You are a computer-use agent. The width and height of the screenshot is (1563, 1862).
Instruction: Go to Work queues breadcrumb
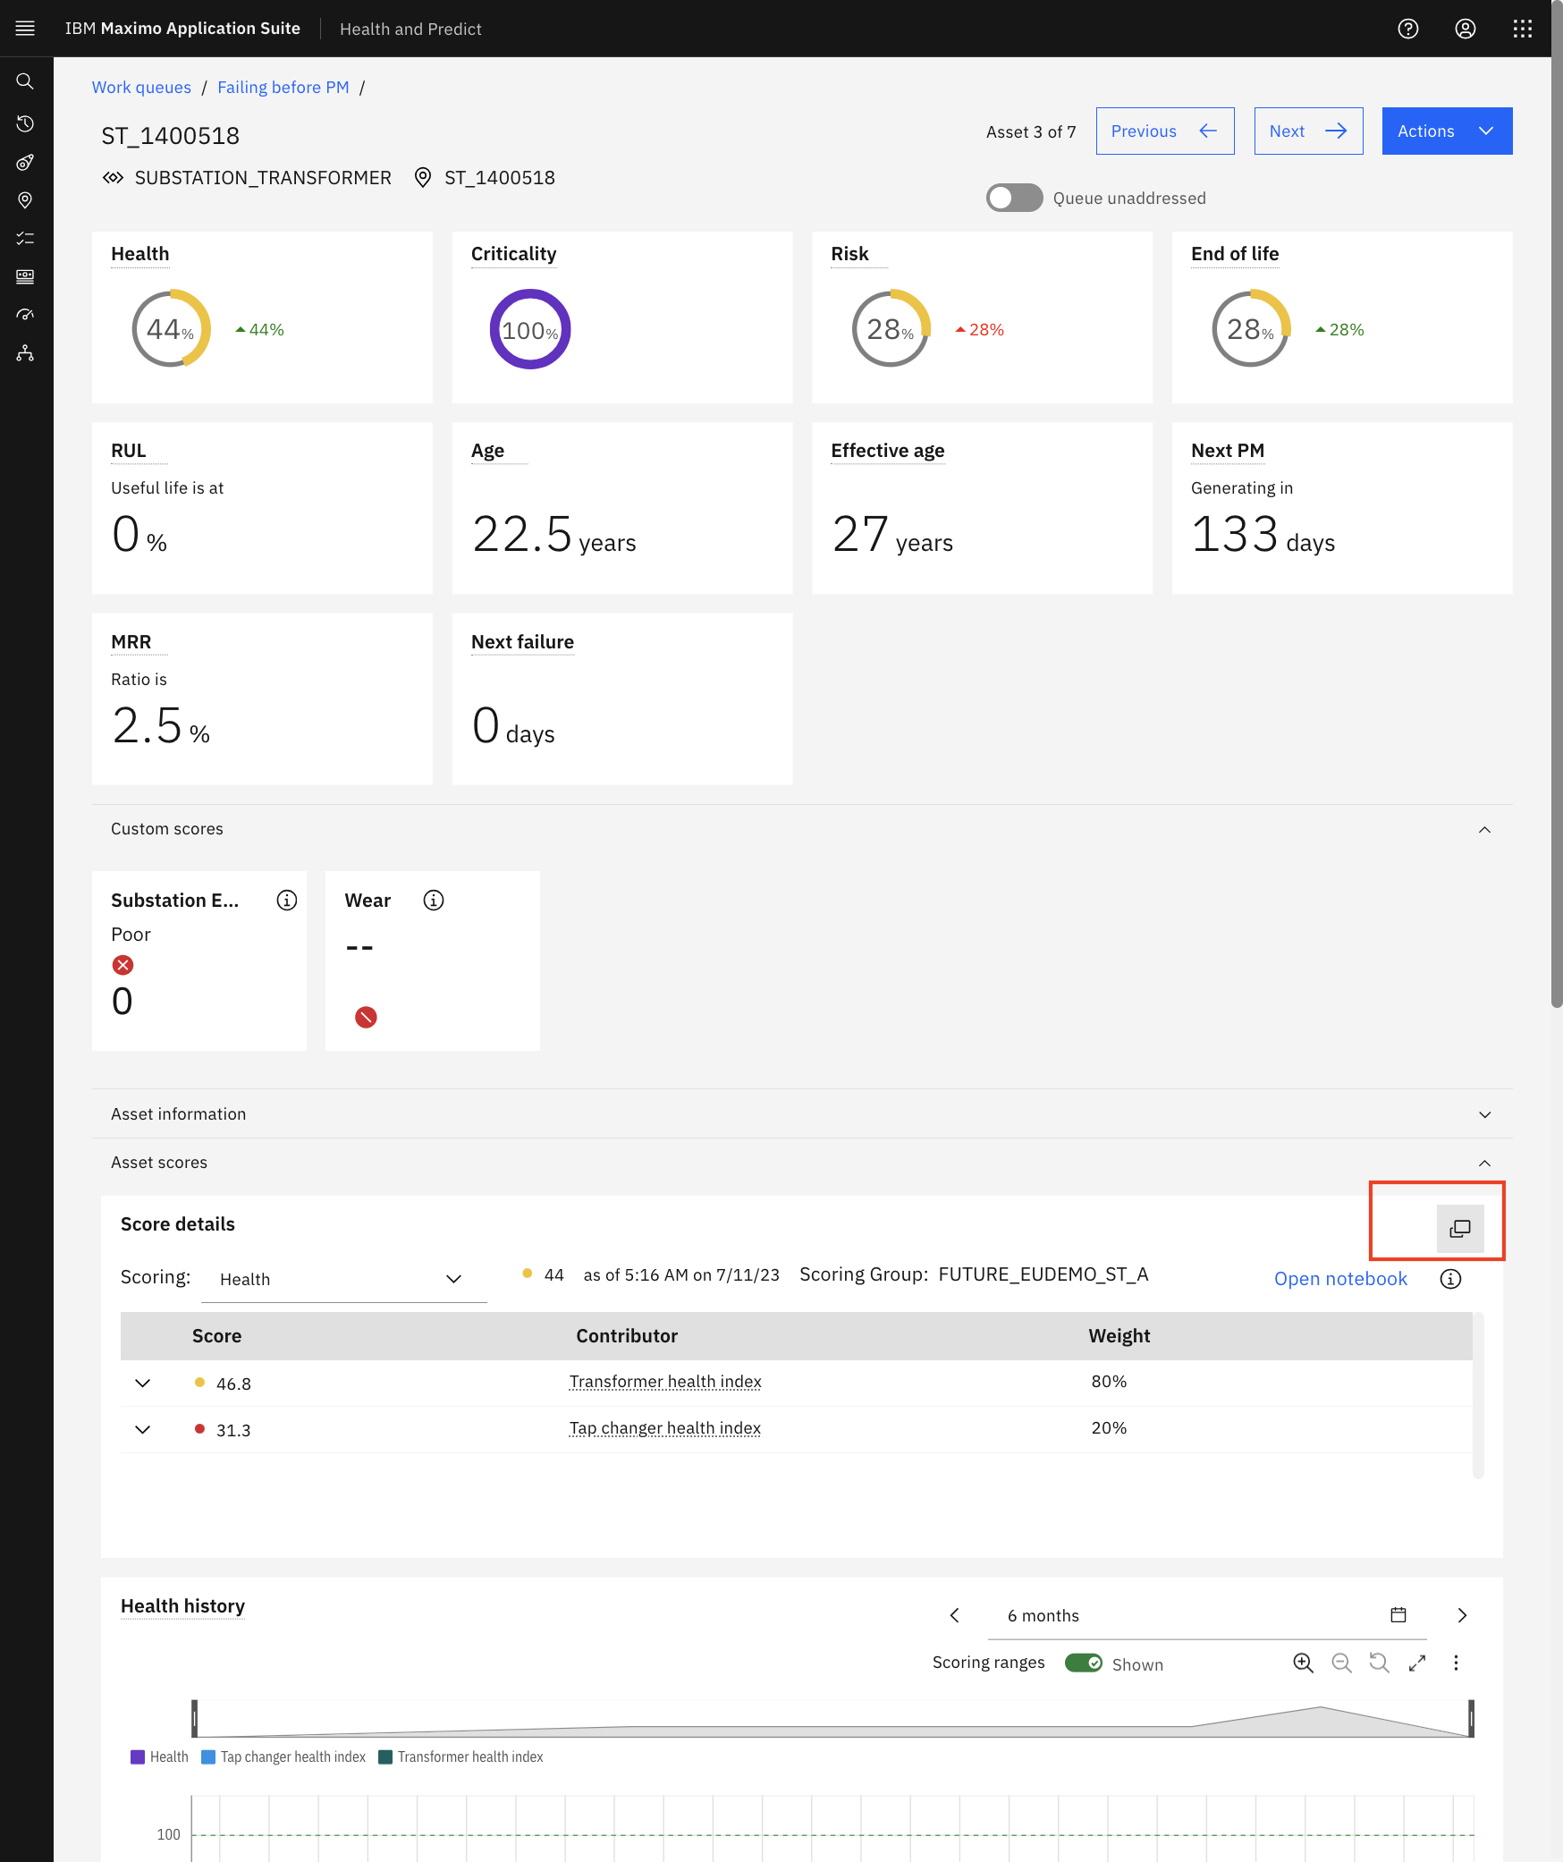coord(141,88)
